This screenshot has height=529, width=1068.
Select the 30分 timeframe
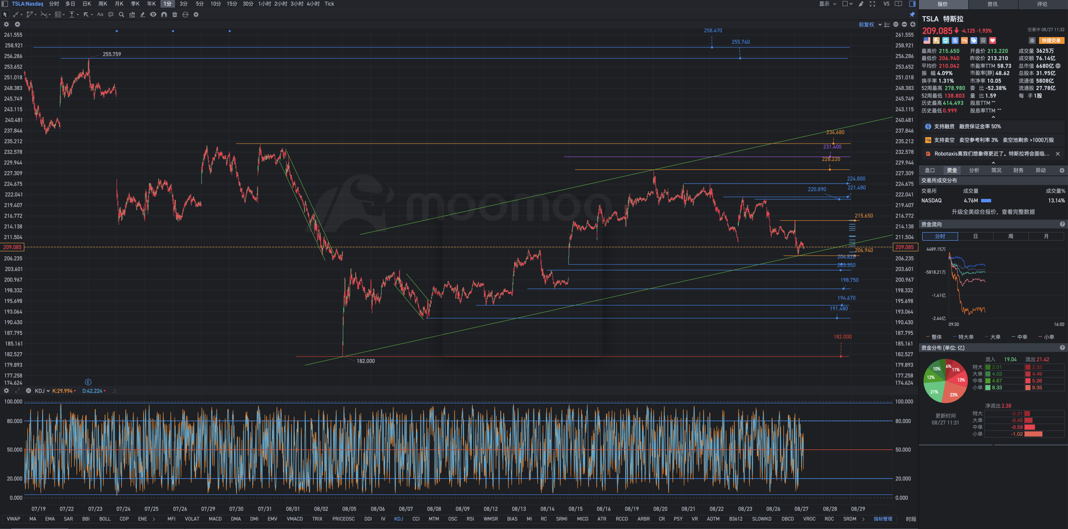coord(248,4)
